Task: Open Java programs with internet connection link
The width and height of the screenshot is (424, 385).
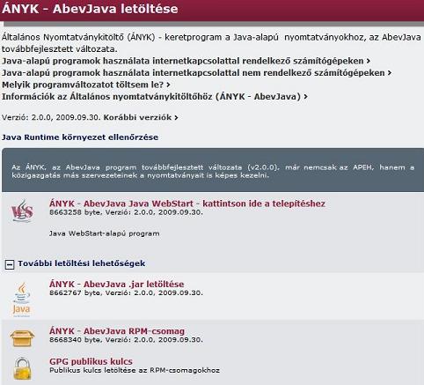Action: pos(186,61)
